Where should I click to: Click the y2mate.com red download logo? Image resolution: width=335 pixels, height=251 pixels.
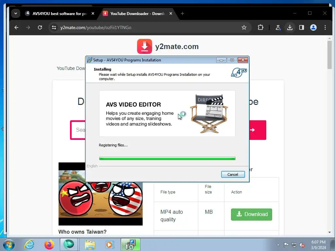pyautogui.click(x=144, y=46)
